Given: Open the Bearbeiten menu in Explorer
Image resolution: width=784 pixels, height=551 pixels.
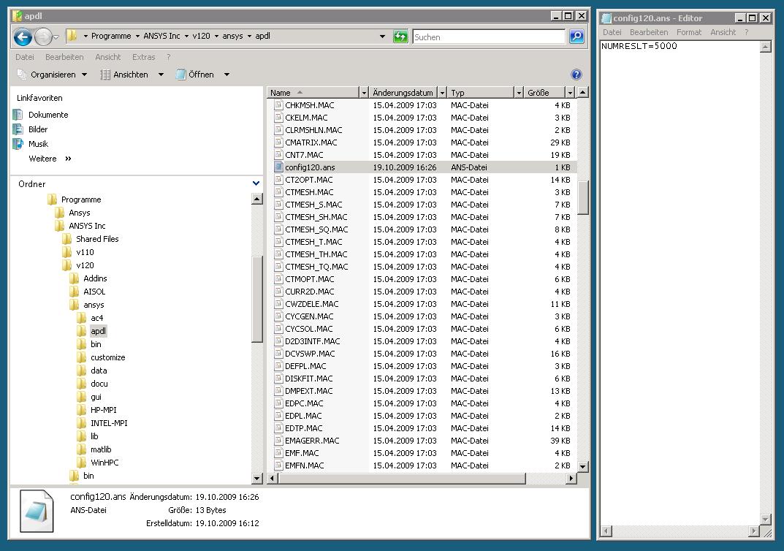Looking at the screenshot, I should (64, 57).
